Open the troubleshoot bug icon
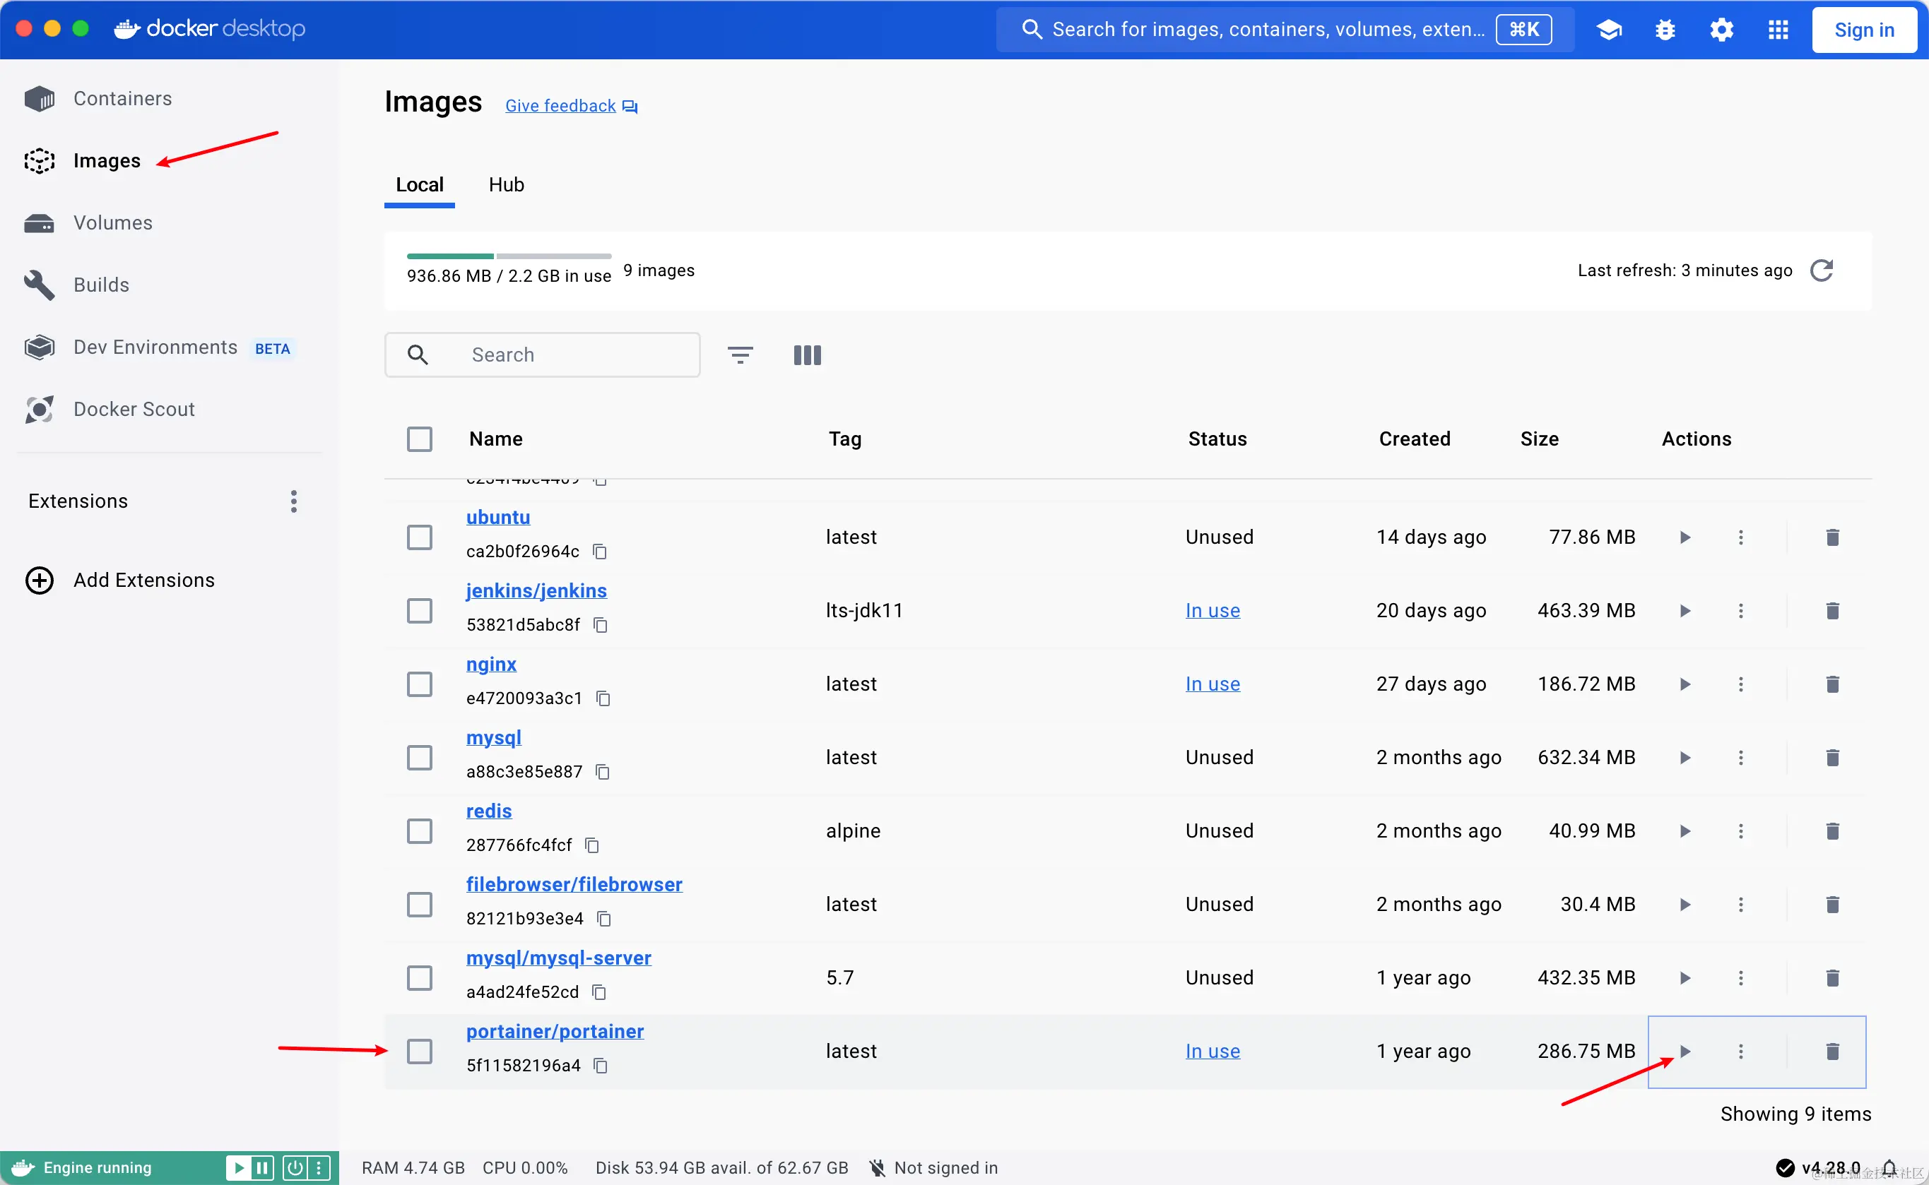The width and height of the screenshot is (1929, 1185). pos(1665,30)
